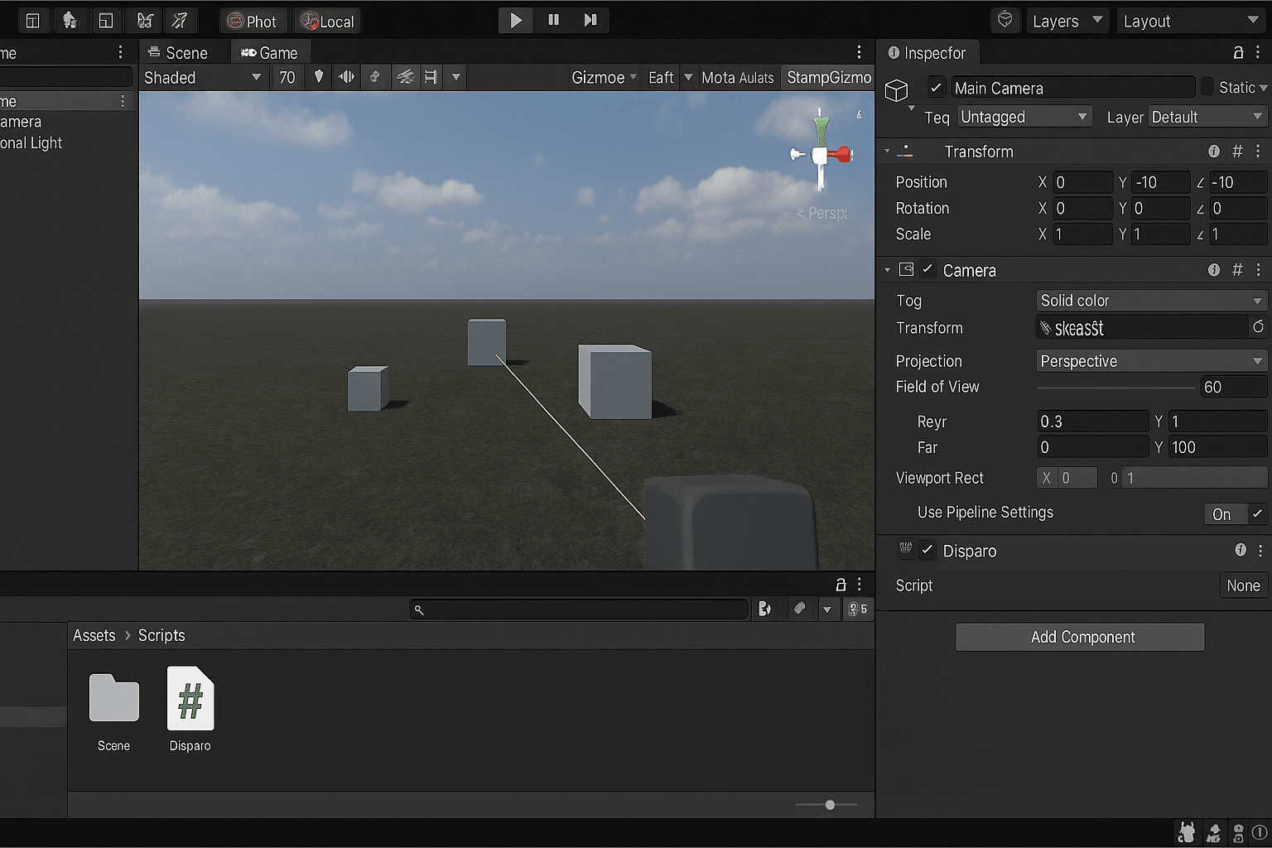Open the Layer dropdown showing Detault

1207,117
